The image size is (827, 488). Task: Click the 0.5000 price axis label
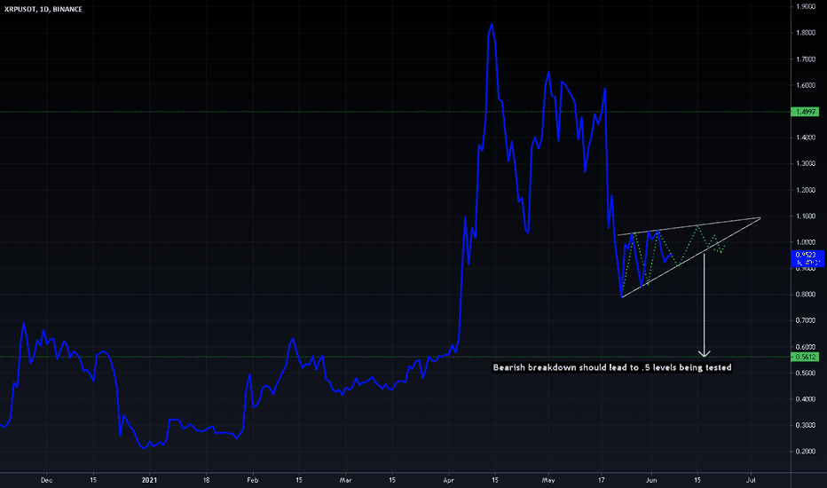tap(806, 373)
